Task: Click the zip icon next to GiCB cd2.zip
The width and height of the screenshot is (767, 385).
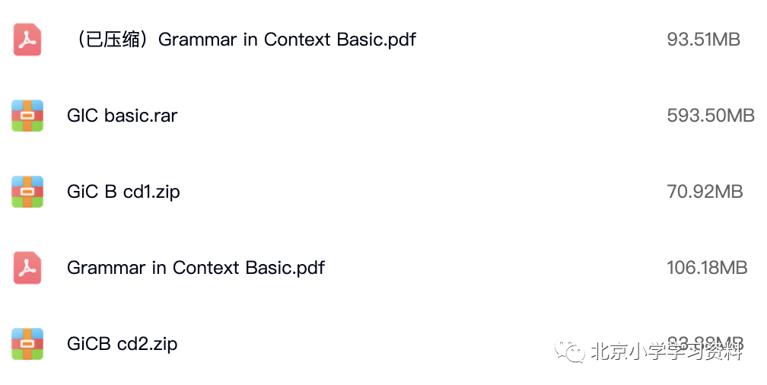Action: click(x=27, y=344)
